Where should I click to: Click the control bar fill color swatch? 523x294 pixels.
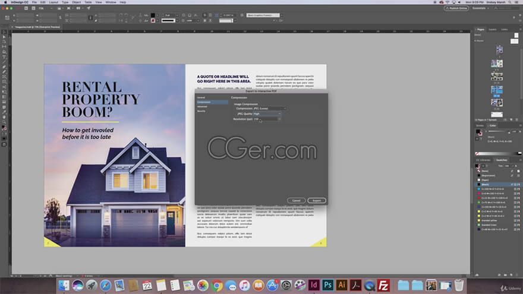(x=153, y=15)
